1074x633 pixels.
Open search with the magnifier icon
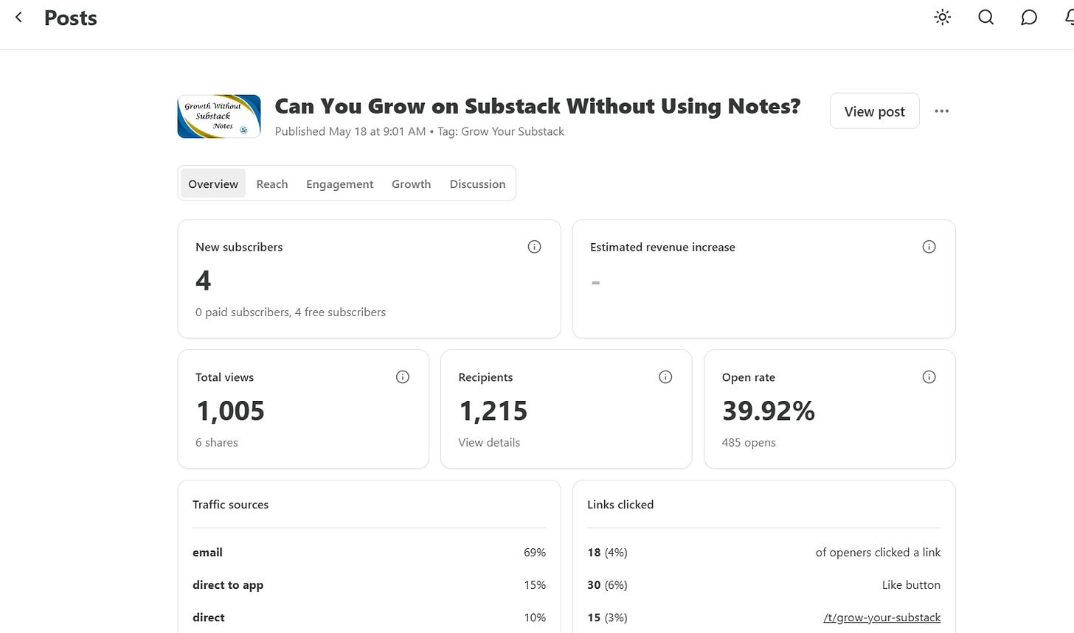985,17
